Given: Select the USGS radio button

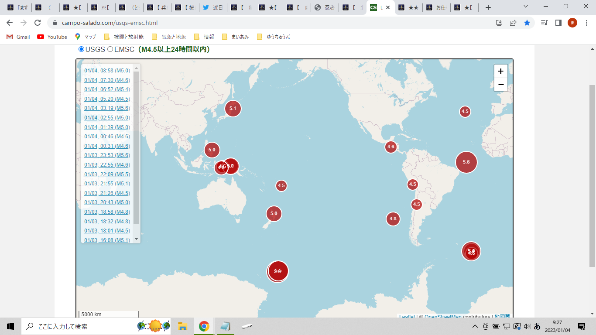Looking at the screenshot, I should [81, 49].
